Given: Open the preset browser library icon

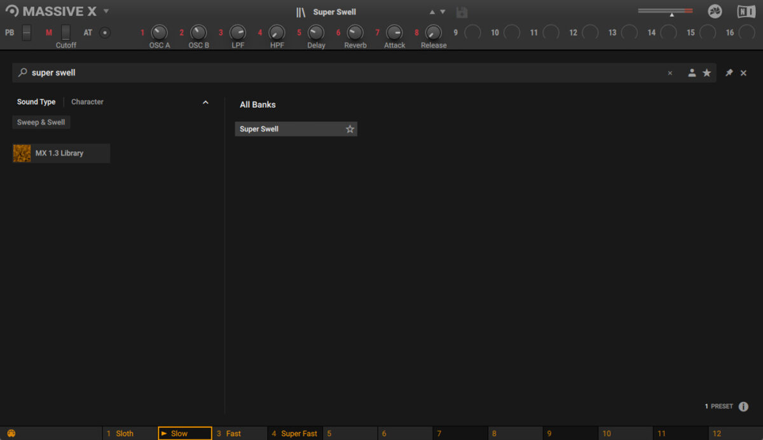Looking at the screenshot, I should [x=301, y=12].
